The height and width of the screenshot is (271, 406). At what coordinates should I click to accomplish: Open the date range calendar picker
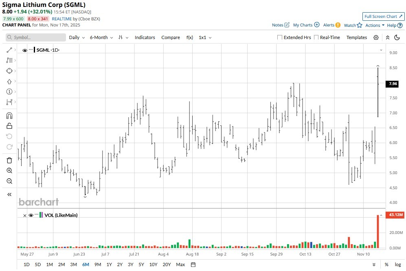(x=193, y=264)
